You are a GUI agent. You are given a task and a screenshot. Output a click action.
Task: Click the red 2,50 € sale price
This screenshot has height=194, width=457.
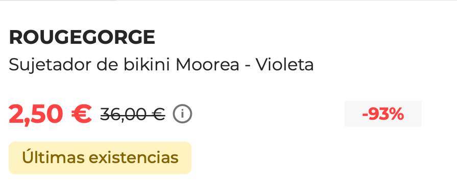point(50,114)
